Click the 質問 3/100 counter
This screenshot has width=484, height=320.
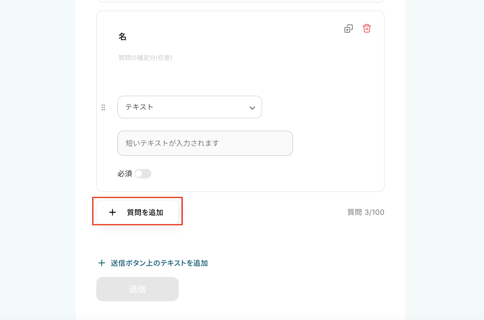click(x=365, y=212)
